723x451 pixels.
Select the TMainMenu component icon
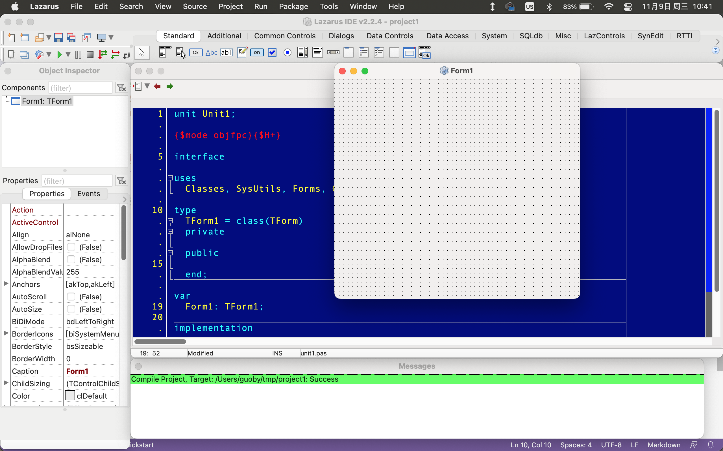[x=165, y=52]
